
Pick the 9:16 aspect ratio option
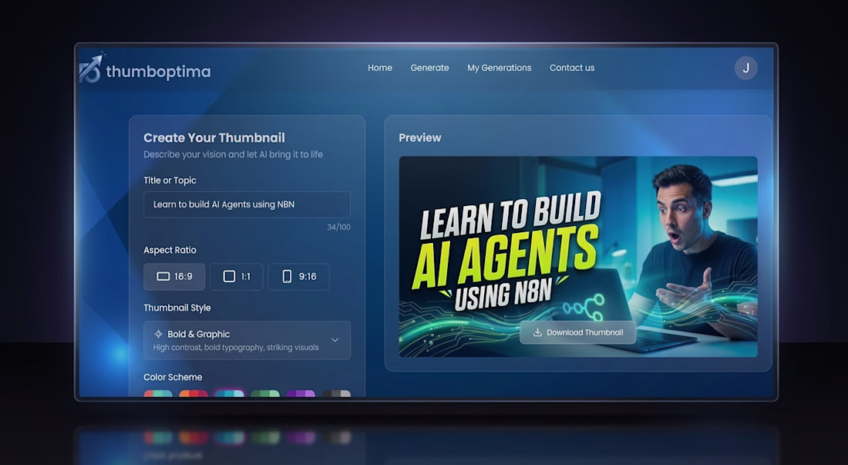[x=298, y=276]
